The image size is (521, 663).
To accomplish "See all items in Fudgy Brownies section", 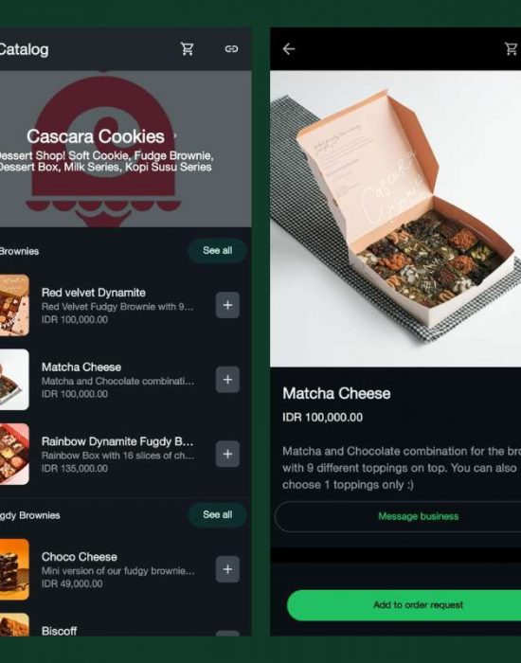I will pos(217,514).
